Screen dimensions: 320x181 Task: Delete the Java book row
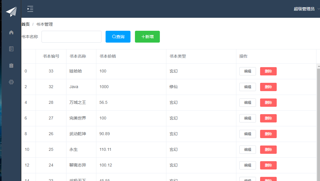pyautogui.click(x=268, y=87)
